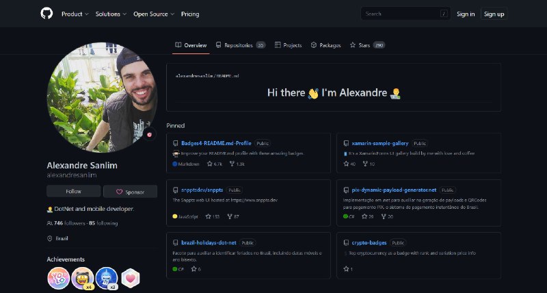This screenshot has width=547, height=293.
Task: Expand the Product dropdown menu
Action: (75, 14)
